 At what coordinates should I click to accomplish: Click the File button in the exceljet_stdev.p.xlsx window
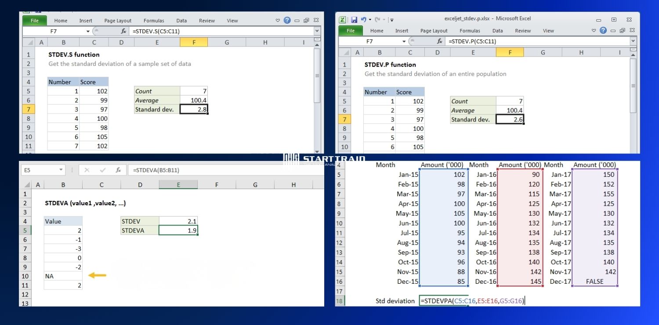pos(351,31)
